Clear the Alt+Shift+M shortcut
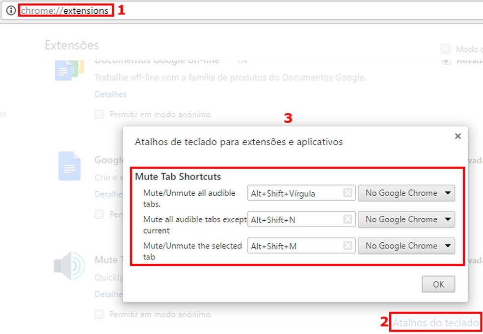The image size is (483, 334). (349, 246)
